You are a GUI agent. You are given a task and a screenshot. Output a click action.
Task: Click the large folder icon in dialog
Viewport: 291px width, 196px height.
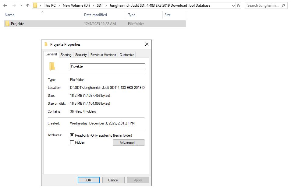point(52,66)
